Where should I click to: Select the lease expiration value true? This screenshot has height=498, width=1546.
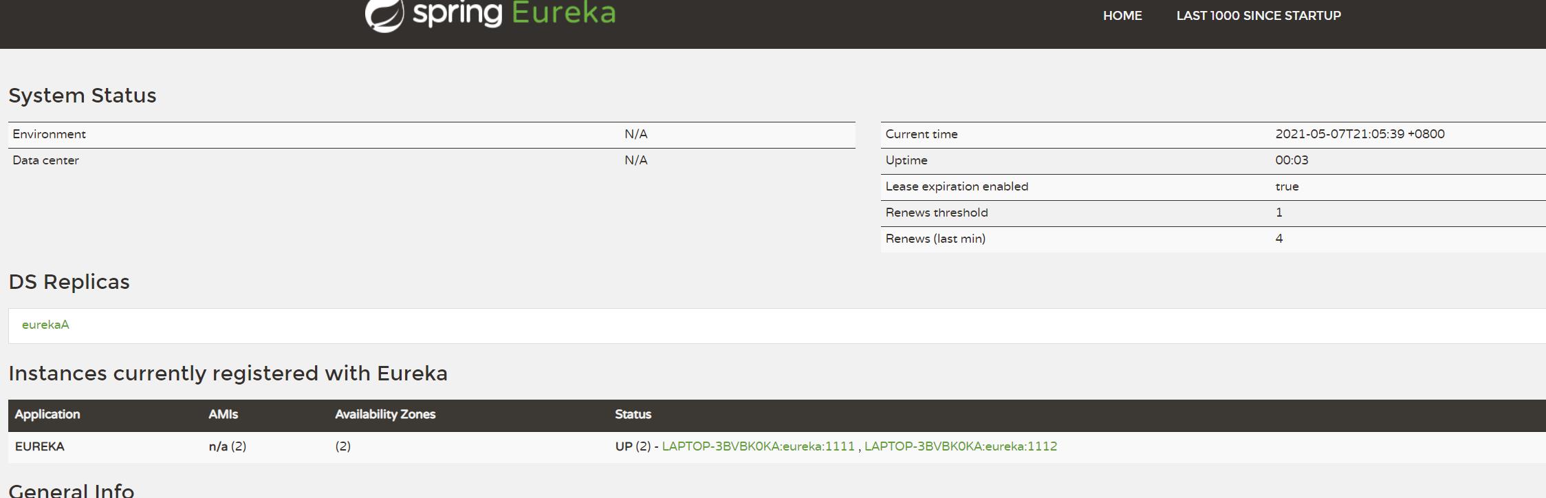click(x=1287, y=186)
